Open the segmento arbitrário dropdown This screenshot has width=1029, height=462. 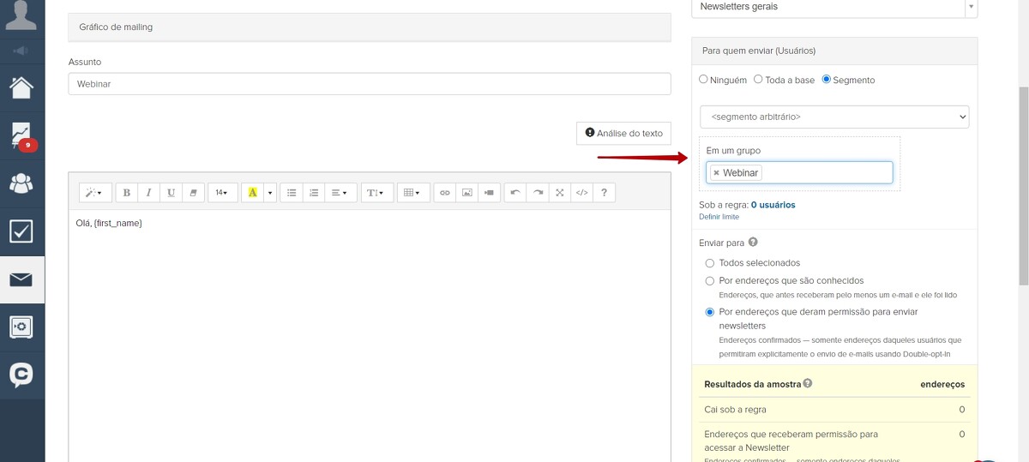click(833, 117)
